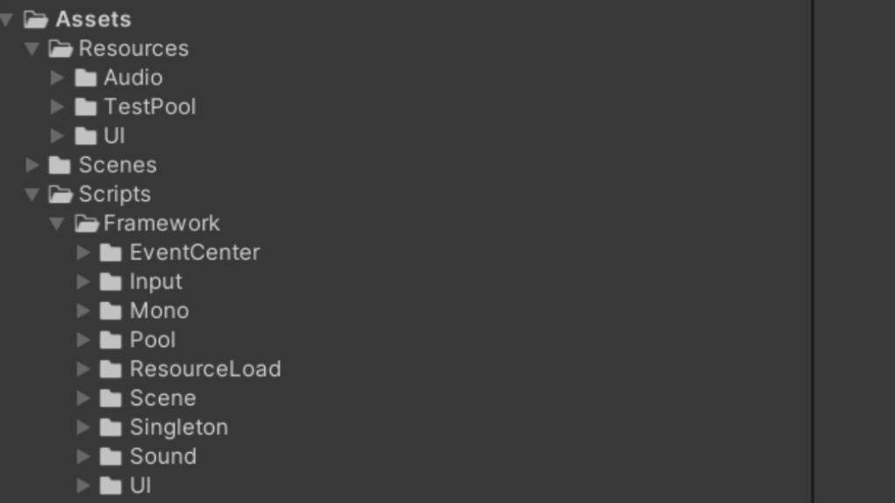Image resolution: width=895 pixels, height=503 pixels.
Task: Click the vertical panel divider line
Action: coord(813,251)
